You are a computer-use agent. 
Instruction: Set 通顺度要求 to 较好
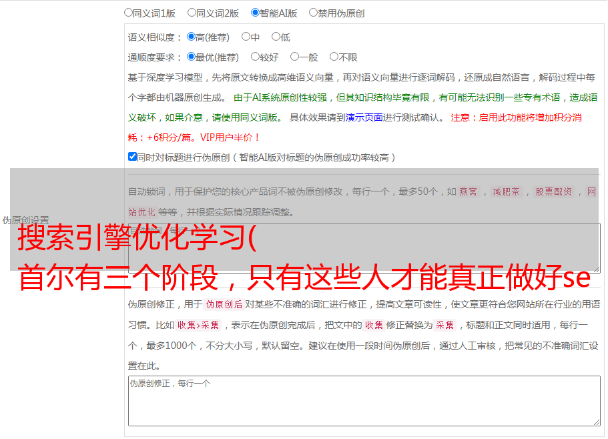255,57
